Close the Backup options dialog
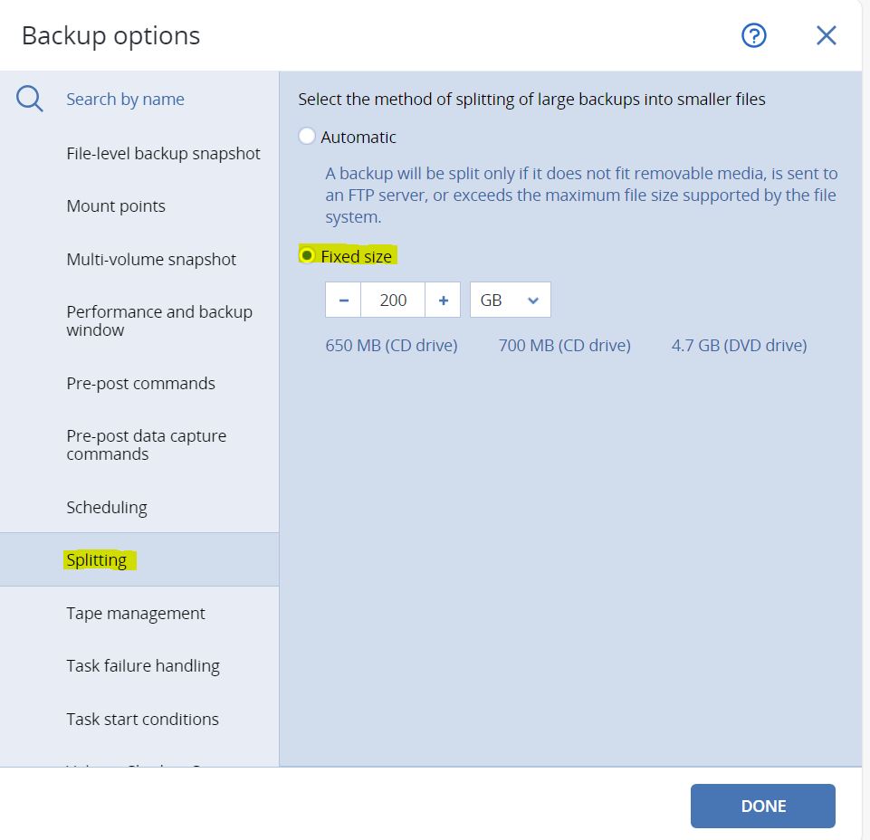Image resolution: width=870 pixels, height=840 pixels. coord(826,35)
